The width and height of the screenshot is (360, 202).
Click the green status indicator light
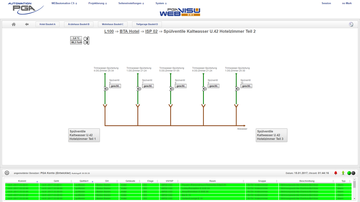tap(349, 173)
